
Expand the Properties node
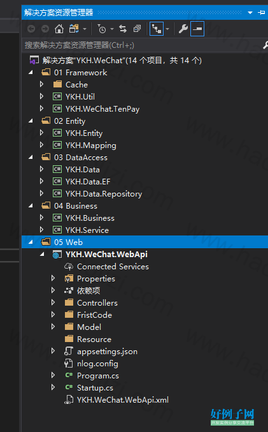coord(53,278)
